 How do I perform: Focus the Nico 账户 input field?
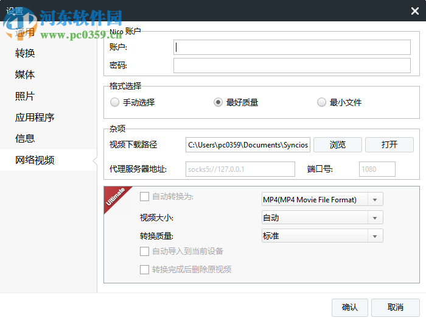tap(292, 48)
